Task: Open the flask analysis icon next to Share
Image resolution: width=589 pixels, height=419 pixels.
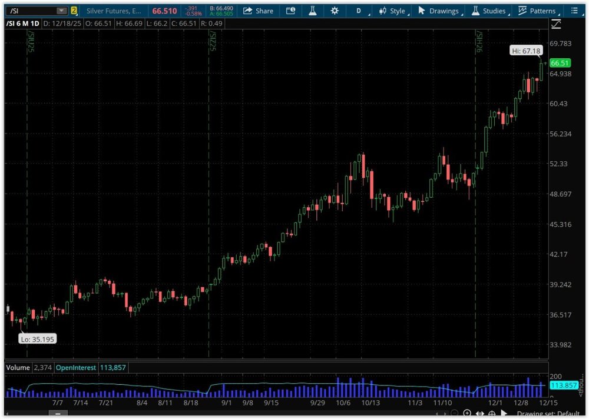Action: (313, 11)
